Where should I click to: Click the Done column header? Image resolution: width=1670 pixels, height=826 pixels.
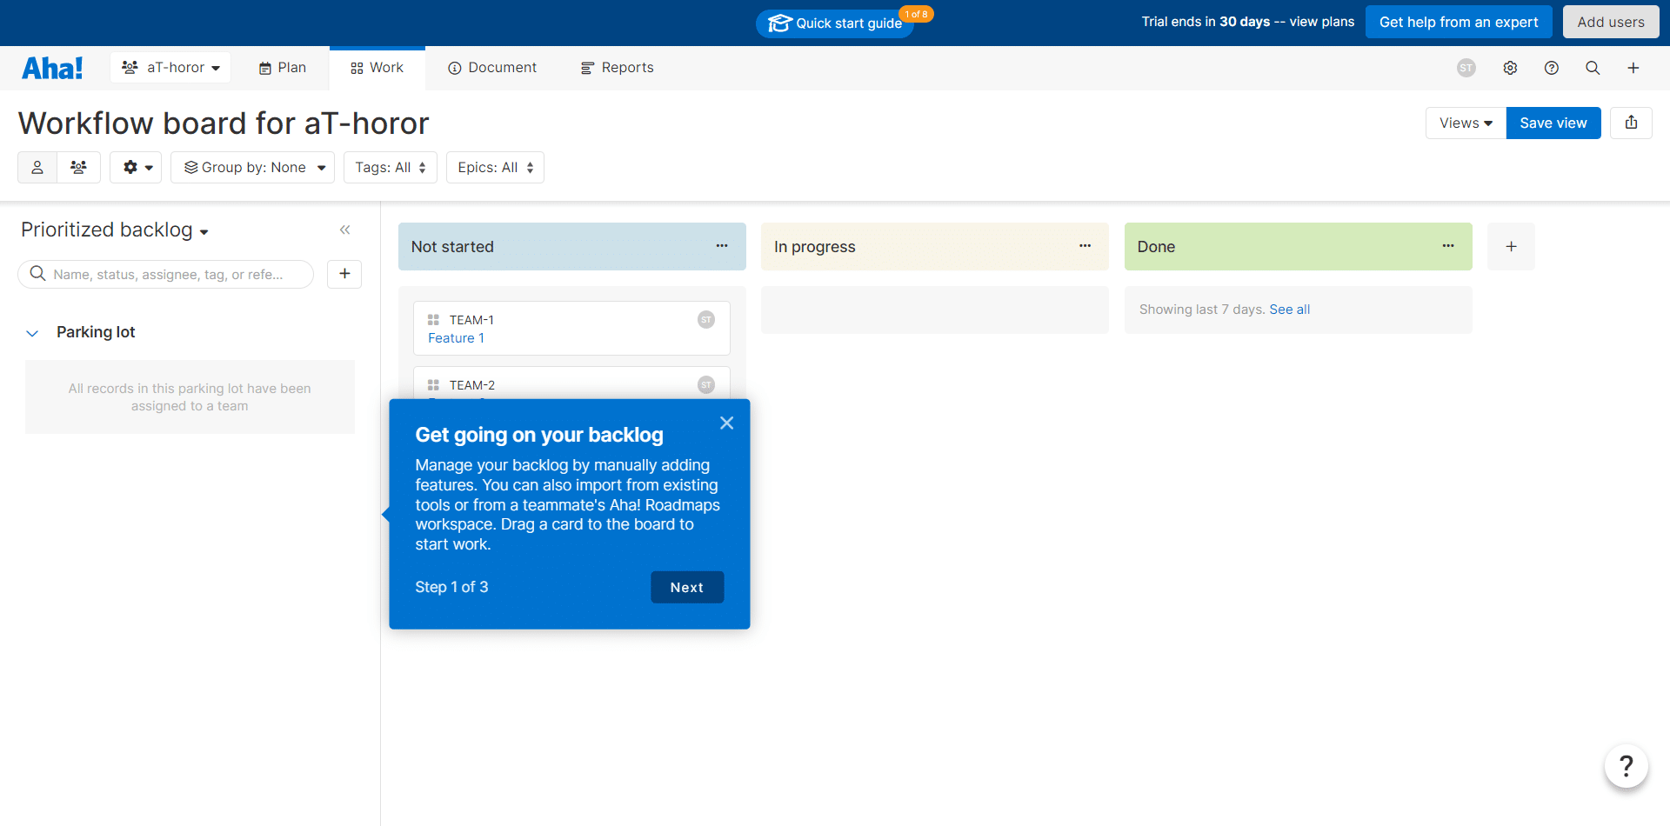[x=1298, y=246]
